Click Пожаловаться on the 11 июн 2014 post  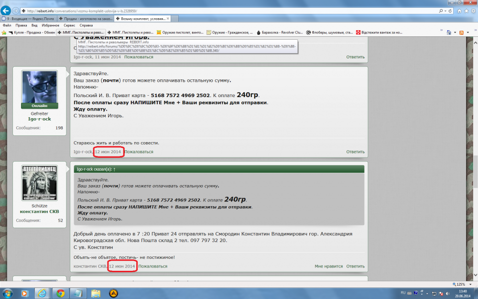pyautogui.click(x=139, y=57)
